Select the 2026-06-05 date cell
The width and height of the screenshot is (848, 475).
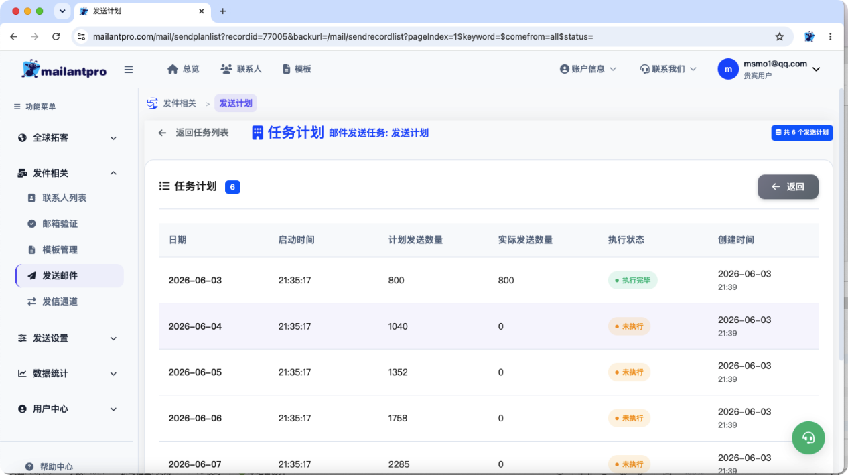195,372
